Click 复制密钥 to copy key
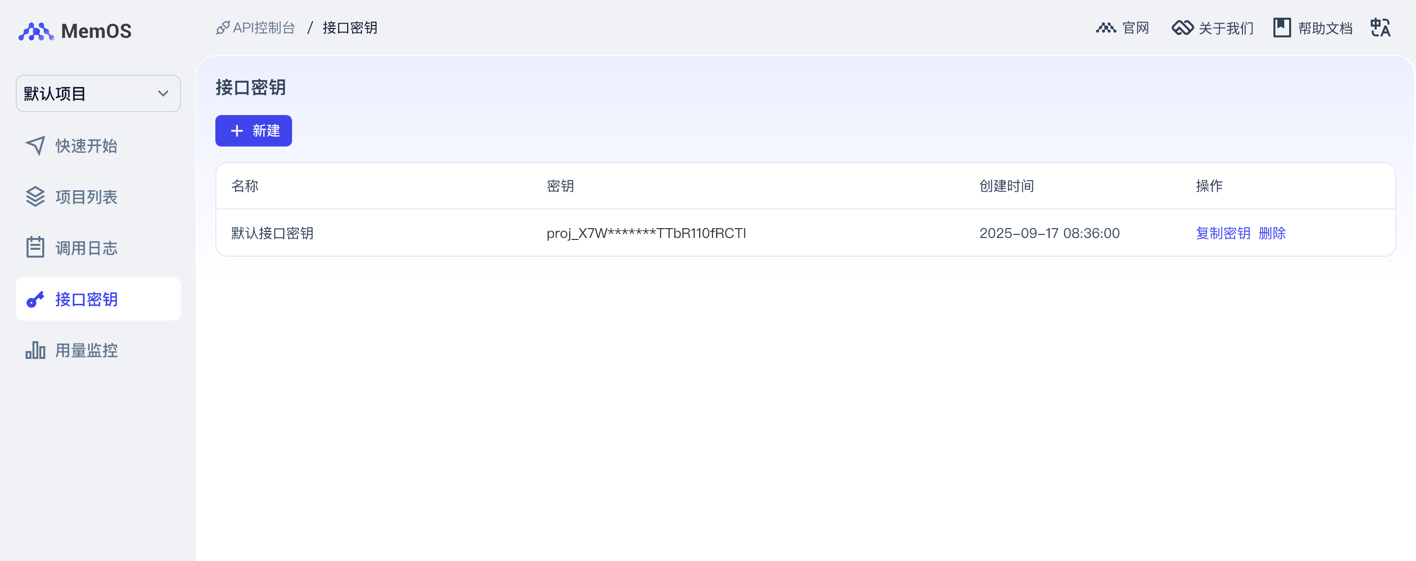The height and width of the screenshot is (561, 1416). click(x=1222, y=233)
